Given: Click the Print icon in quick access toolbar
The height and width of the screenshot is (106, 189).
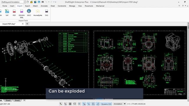Looking at the screenshot, I should [43, 2].
